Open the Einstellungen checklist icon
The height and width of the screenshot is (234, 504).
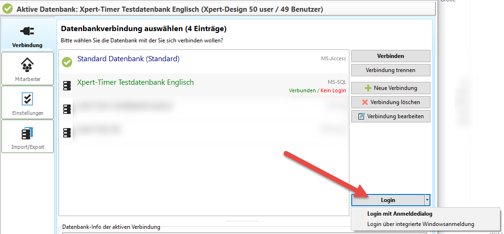pyautogui.click(x=27, y=98)
